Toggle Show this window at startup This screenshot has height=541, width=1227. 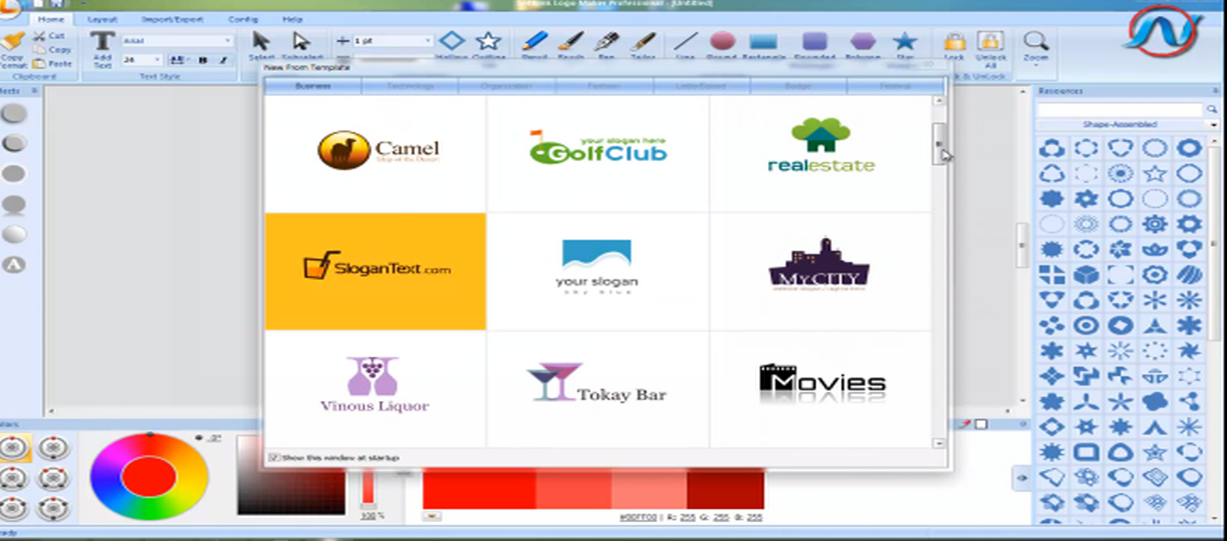coord(272,458)
